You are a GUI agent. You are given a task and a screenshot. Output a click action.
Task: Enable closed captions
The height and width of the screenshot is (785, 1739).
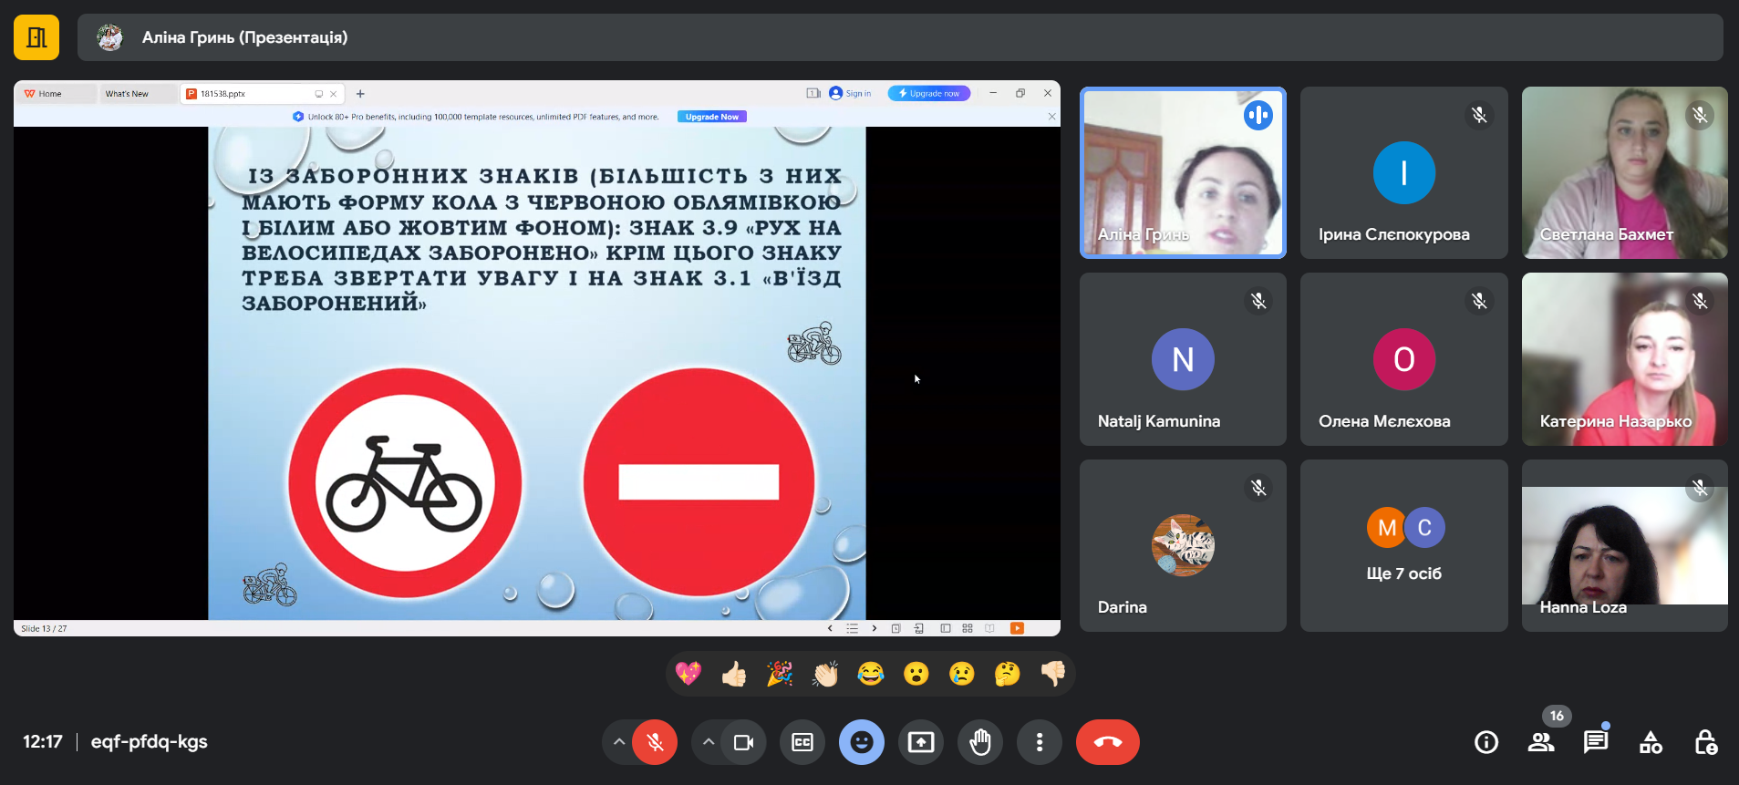(802, 742)
